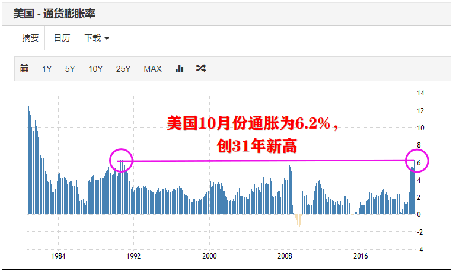Viewport: 453px width, 271px height.
Task: Switch chart to the 10Y range
Action: (x=95, y=69)
